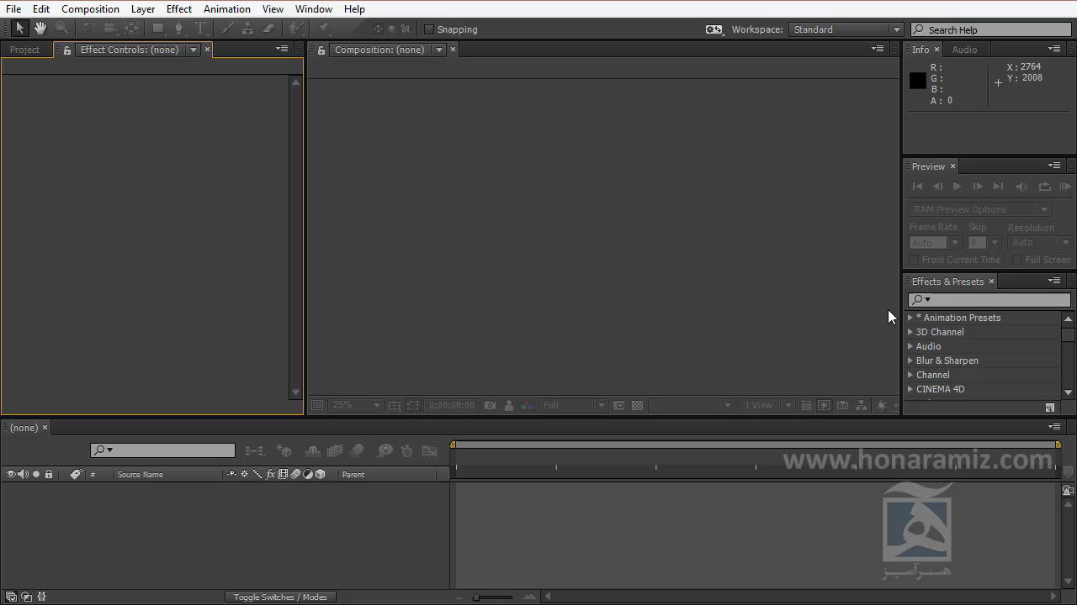
Task: Click the Play button in Preview panel
Action: [x=957, y=187]
